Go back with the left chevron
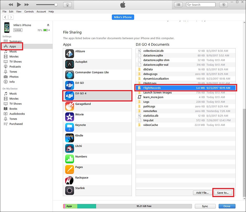Viewport: 246px width, 212px height. (5, 17)
